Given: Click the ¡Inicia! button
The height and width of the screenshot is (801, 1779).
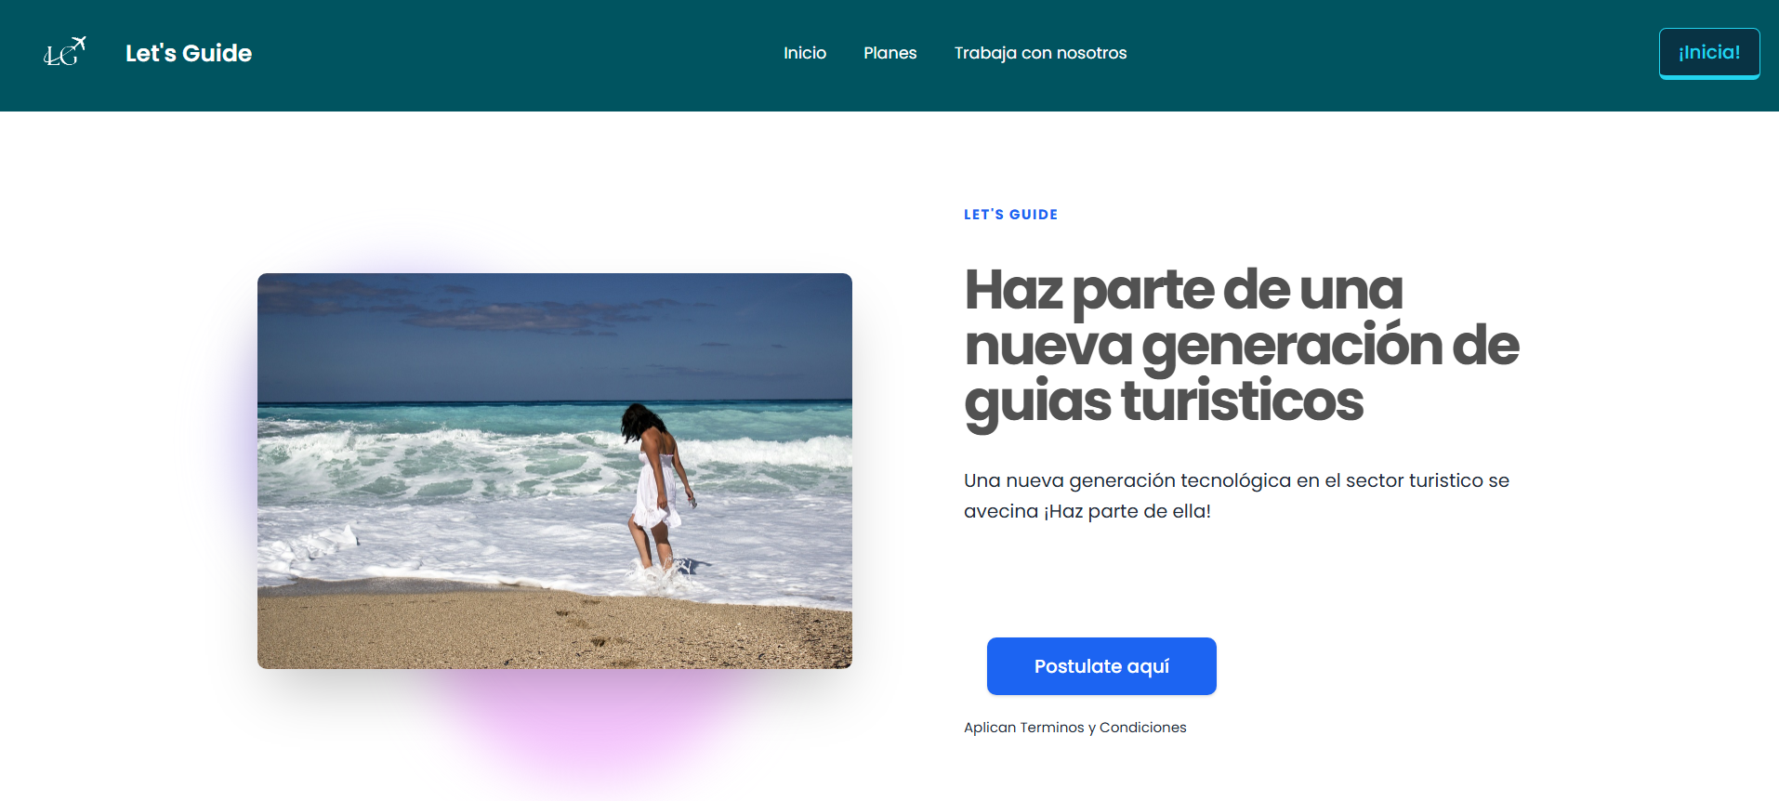Looking at the screenshot, I should (x=1709, y=53).
